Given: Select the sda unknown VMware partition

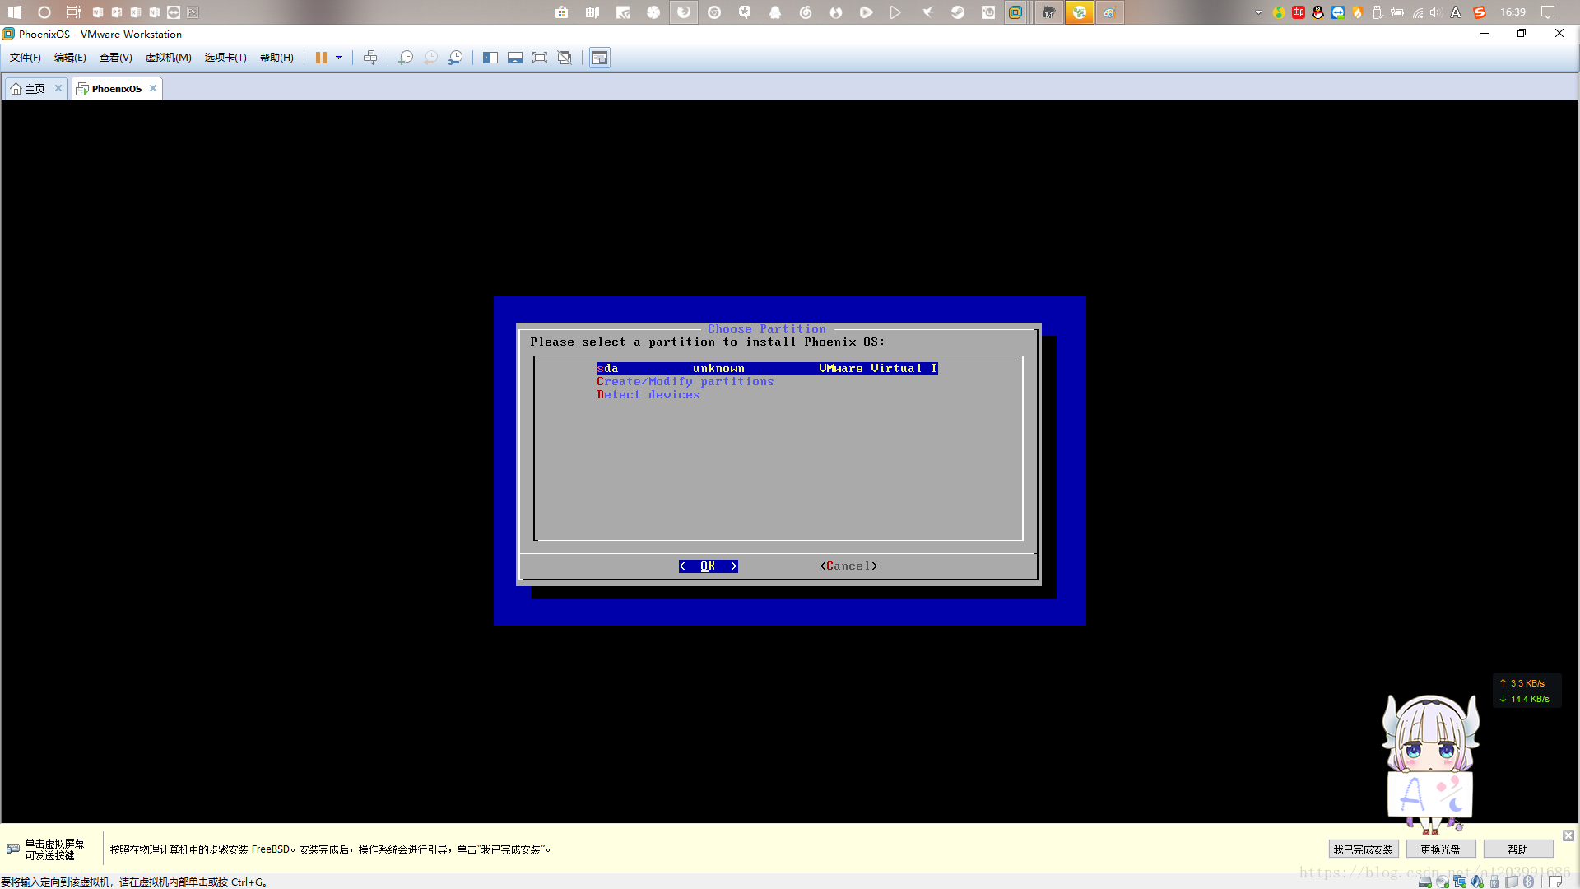Looking at the screenshot, I should coord(765,368).
